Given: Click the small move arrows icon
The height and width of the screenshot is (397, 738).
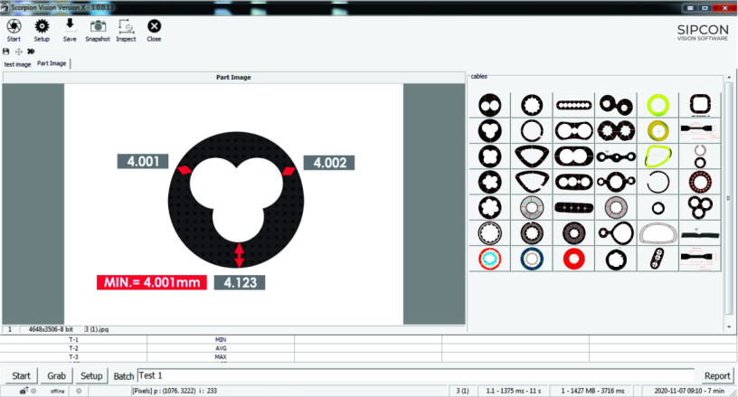Looking at the screenshot, I should pos(19,52).
